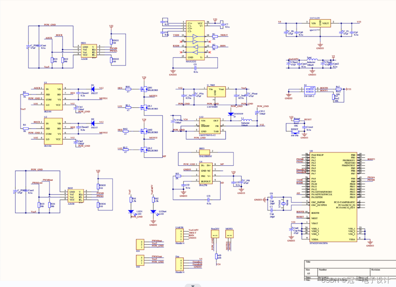Pick the ISO2 A2630 optocoupler block
Viewport: 396px width, 287px height.
coord(76,196)
